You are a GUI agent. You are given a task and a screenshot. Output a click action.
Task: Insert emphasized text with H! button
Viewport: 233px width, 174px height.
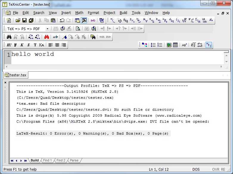pos(9,45)
